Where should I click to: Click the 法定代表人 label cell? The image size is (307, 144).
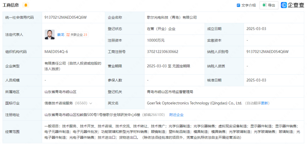coord(22,35)
